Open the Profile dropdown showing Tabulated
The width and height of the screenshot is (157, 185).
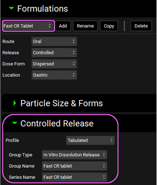(90, 141)
